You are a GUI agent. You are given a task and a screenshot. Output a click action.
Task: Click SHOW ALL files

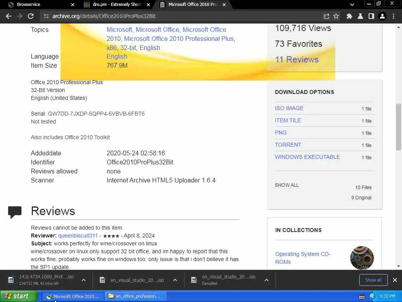287,185
